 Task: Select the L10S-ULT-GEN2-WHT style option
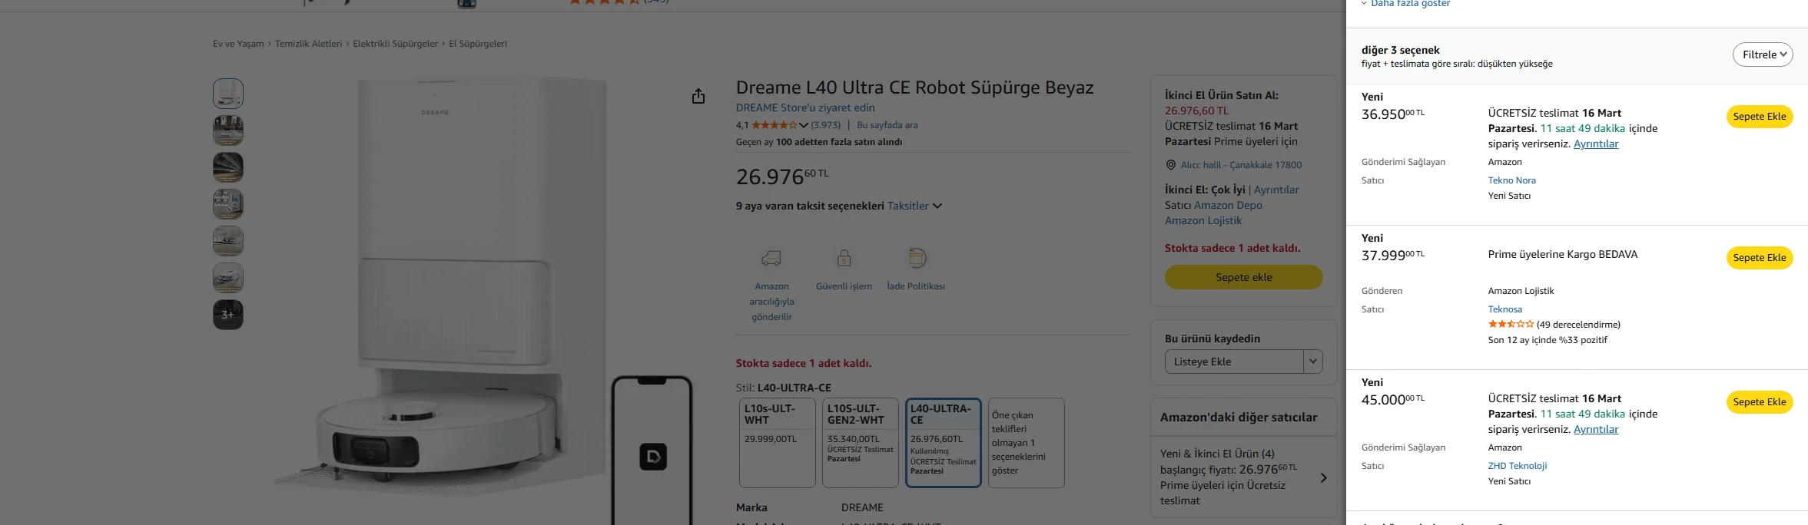click(860, 442)
